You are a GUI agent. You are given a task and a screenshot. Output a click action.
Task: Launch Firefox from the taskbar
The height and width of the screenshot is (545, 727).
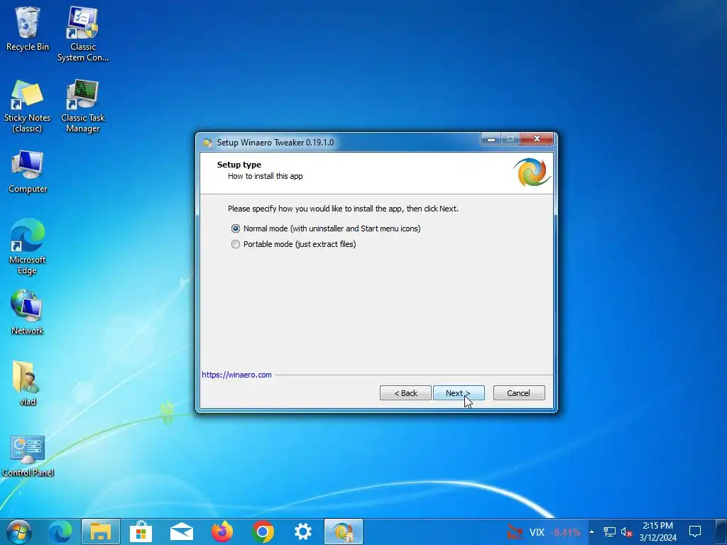[x=222, y=532]
